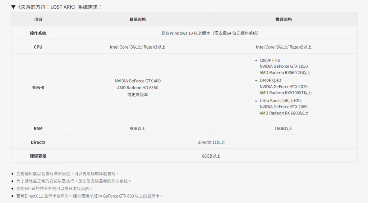The width and height of the screenshot is (368, 203).
Task: Click the 或更高版本 text
Action: (x=138, y=95)
